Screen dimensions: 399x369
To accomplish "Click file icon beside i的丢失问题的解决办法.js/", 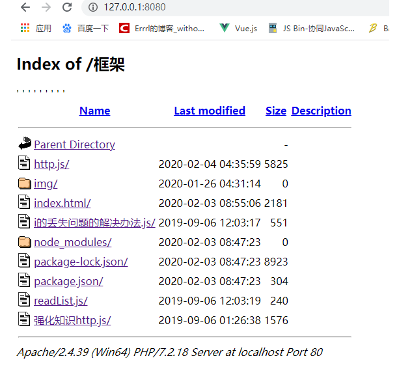I will coord(24,221).
